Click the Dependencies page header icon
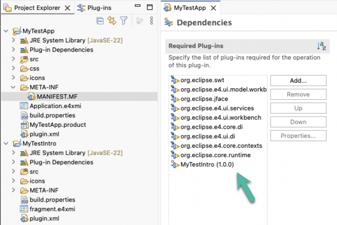337x225 pixels. pyautogui.click(x=168, y=22)
